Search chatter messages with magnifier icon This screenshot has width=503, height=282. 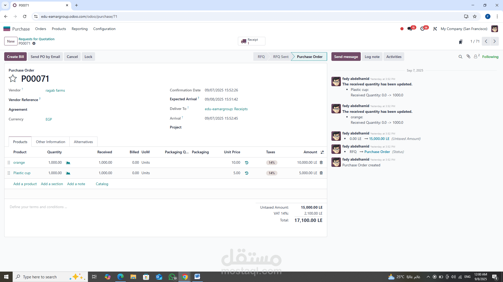460,57
